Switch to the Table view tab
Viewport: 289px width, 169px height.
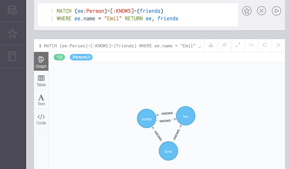tap(41, 81)
